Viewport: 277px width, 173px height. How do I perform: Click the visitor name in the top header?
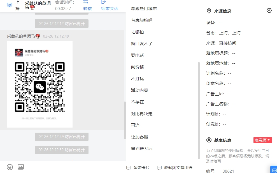(38, 6)
